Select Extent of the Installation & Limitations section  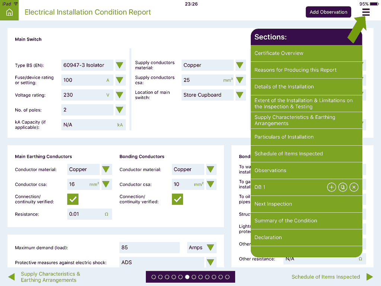click(x=307, y=104)
